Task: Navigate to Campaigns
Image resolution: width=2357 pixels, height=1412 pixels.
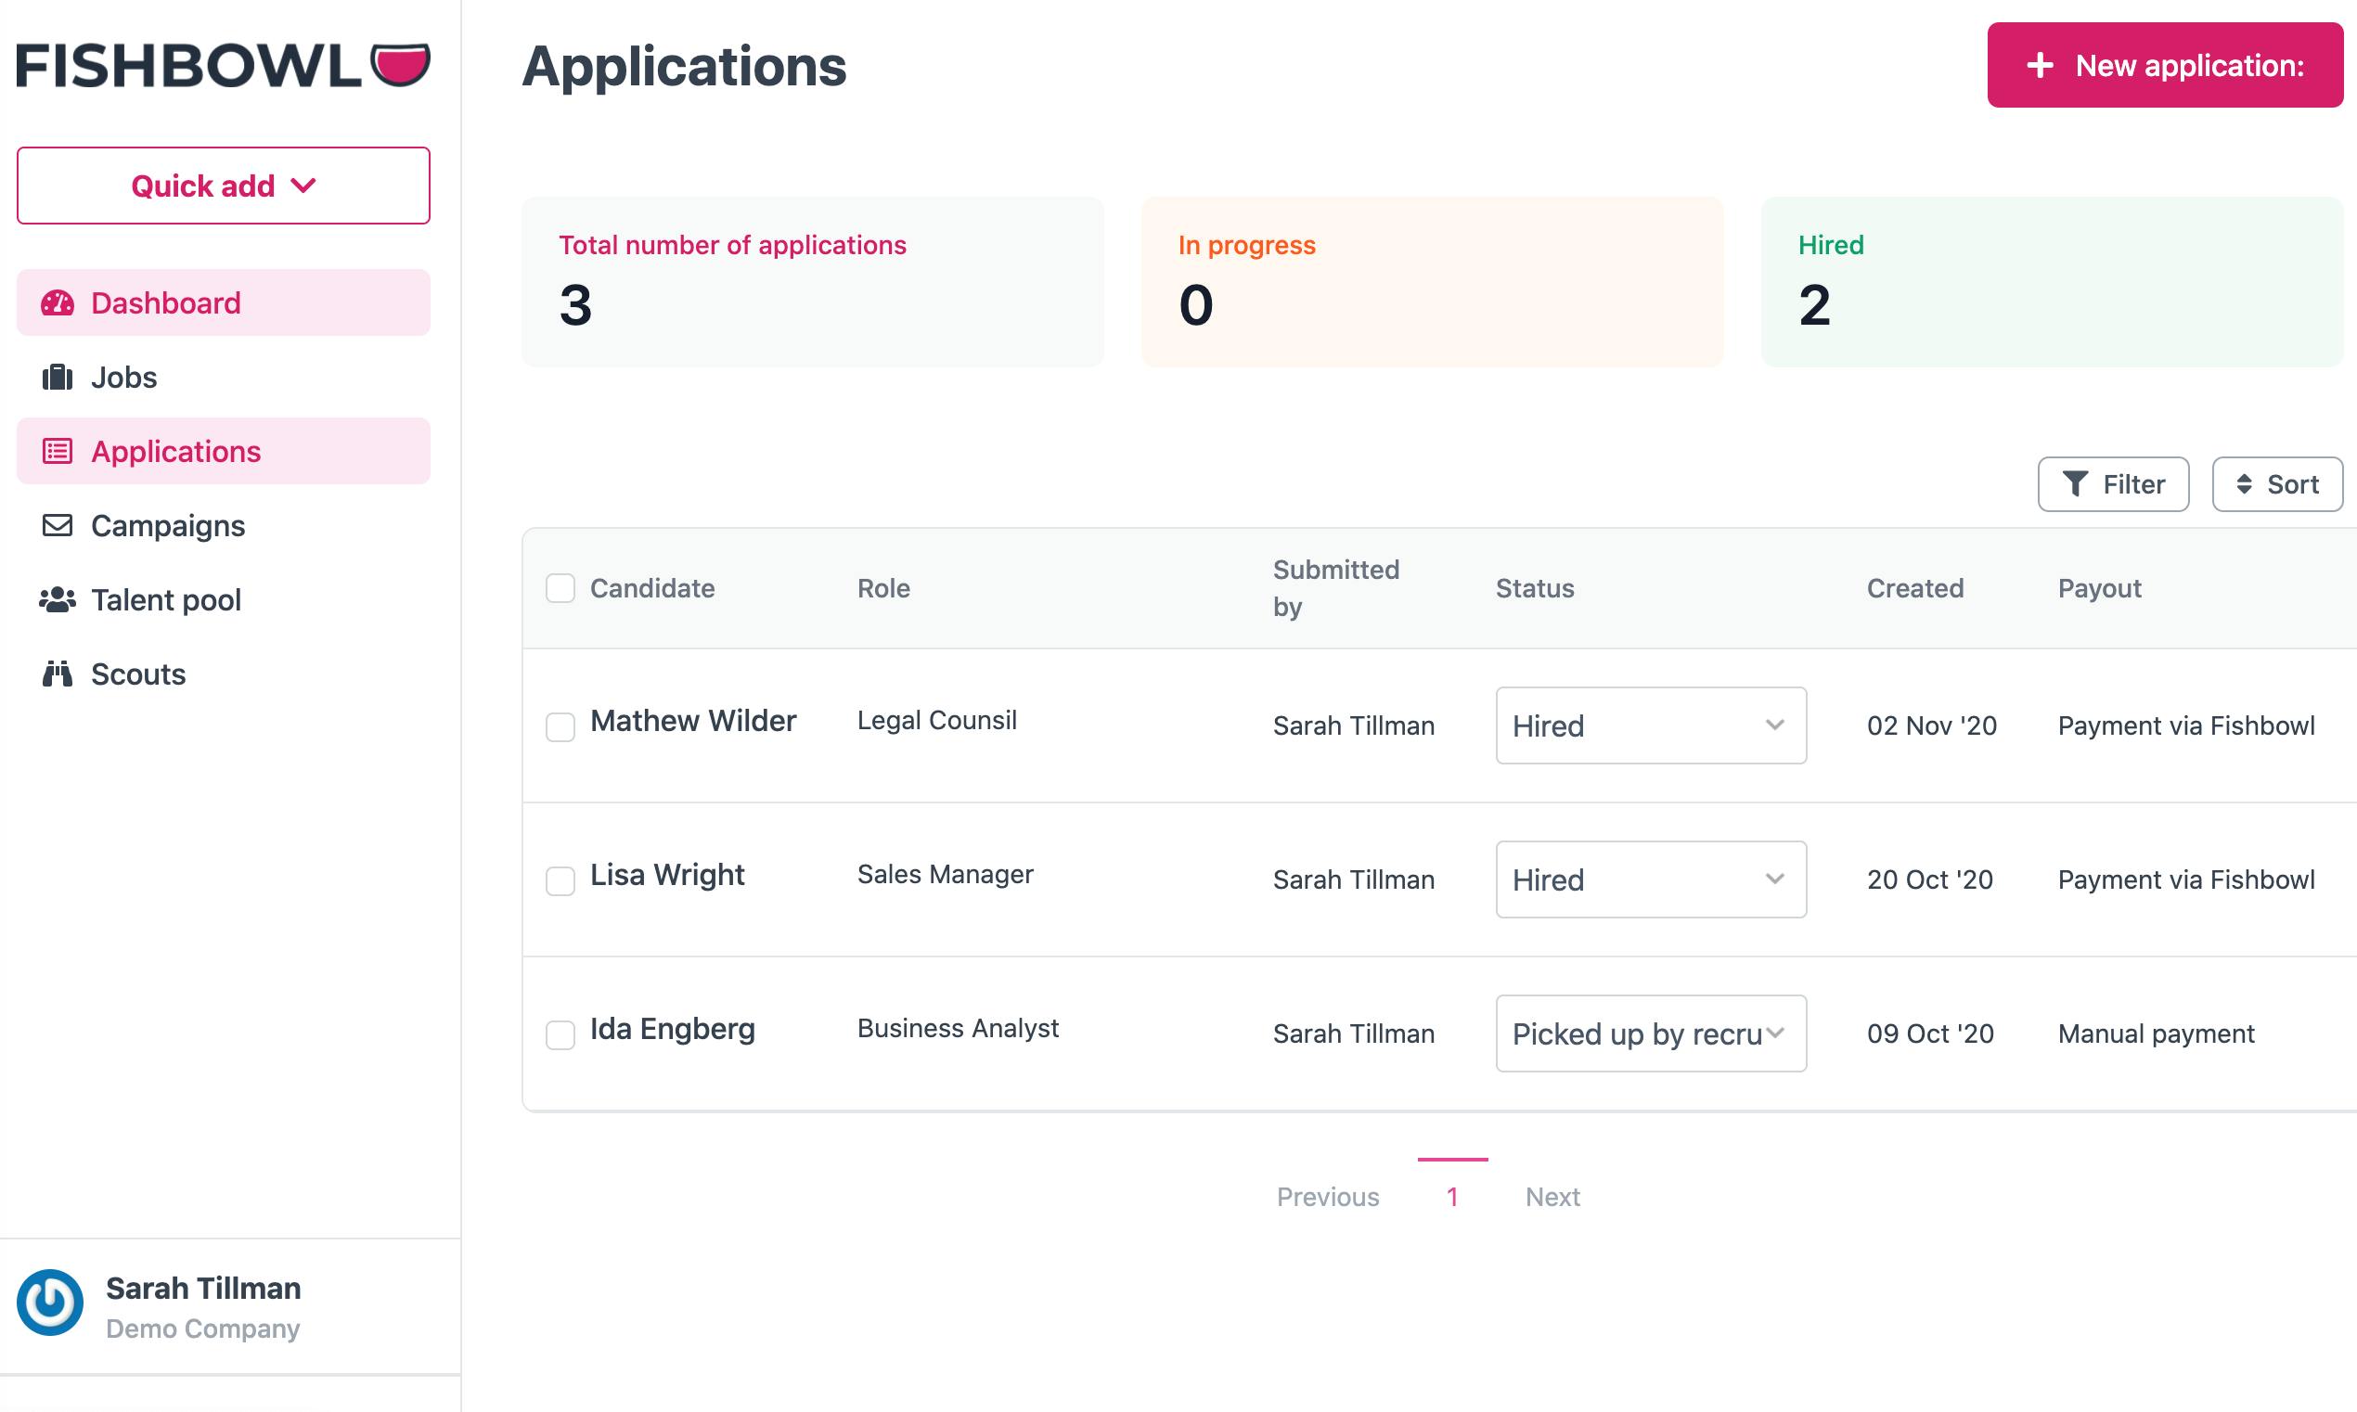Action: (224, 525)
